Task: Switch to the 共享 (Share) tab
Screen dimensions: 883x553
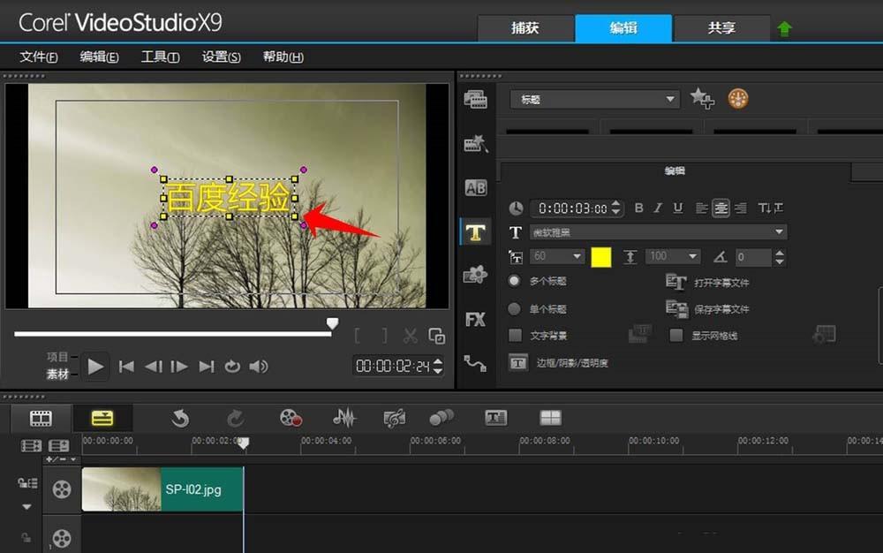Action: 721,27
